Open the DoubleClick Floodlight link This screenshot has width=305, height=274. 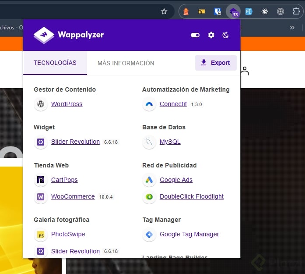192,196
